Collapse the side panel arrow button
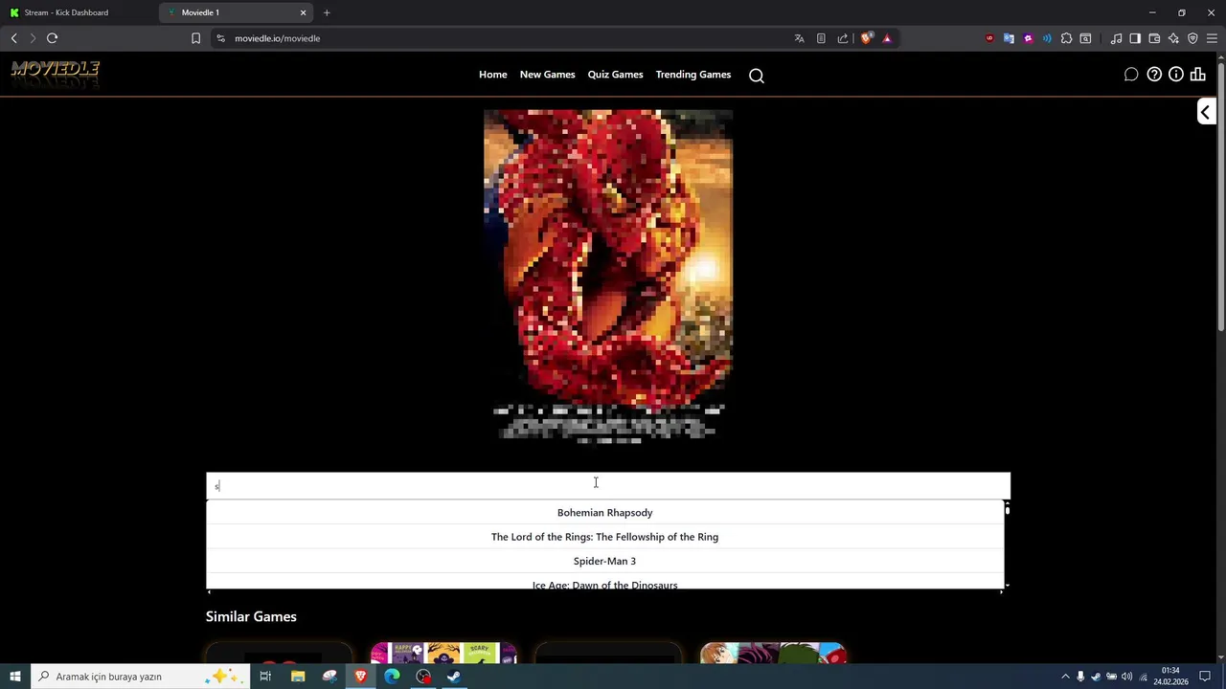The height and width of the screenshot is (689, 1226). (x=1206, y=112)
